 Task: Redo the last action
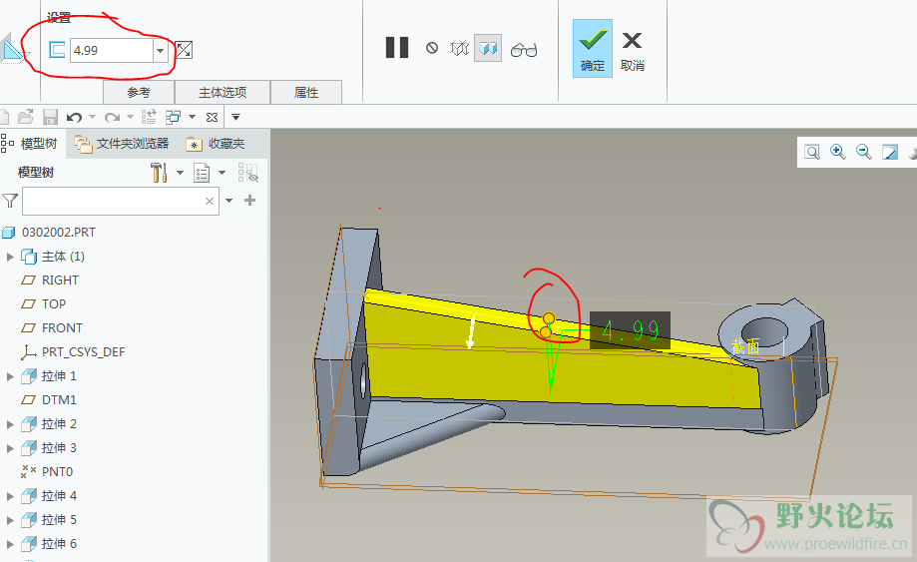pos(113,118)
